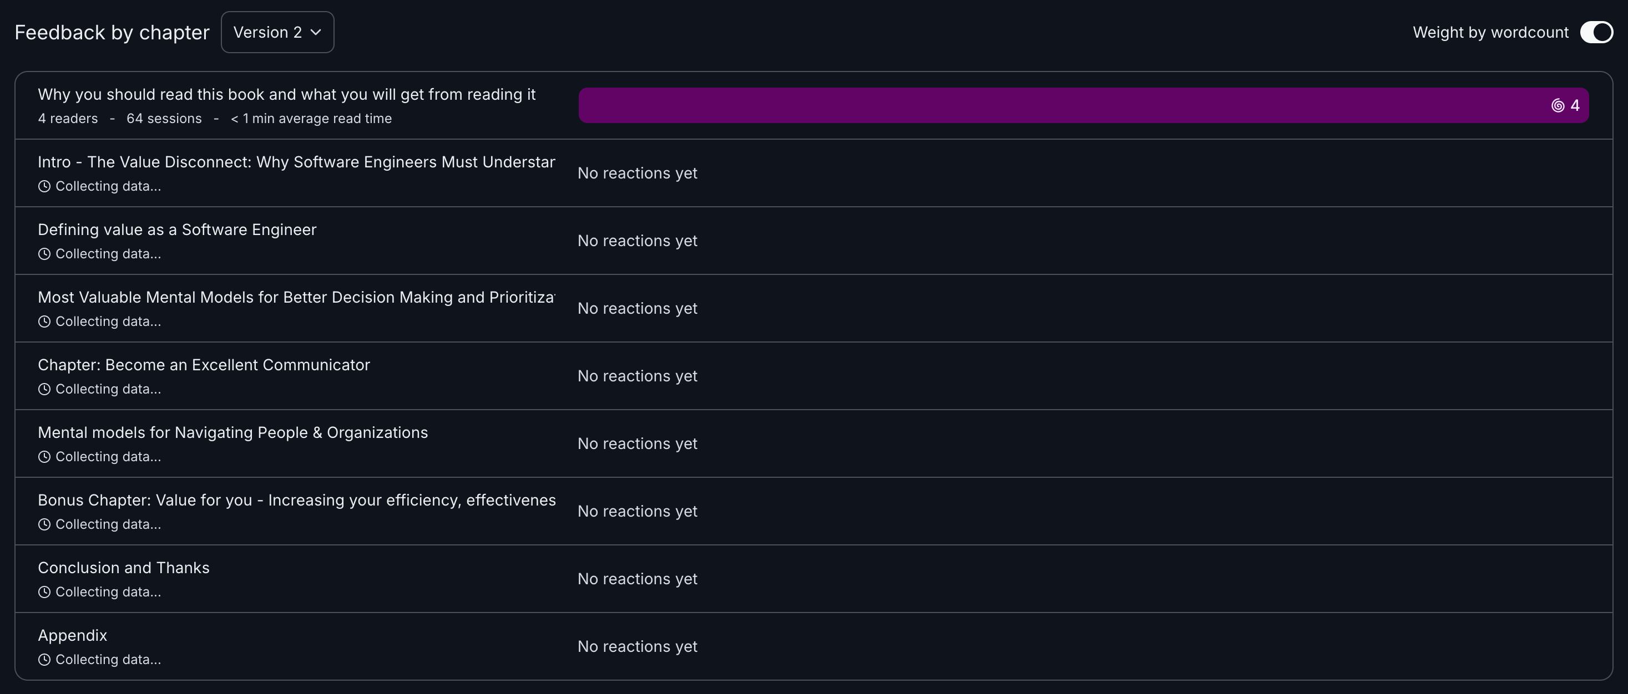The width and height of the screenshot is (1628, 694).
Task: Open Chapter: Become an Excellent Communicator
Action: coord(204,365)
